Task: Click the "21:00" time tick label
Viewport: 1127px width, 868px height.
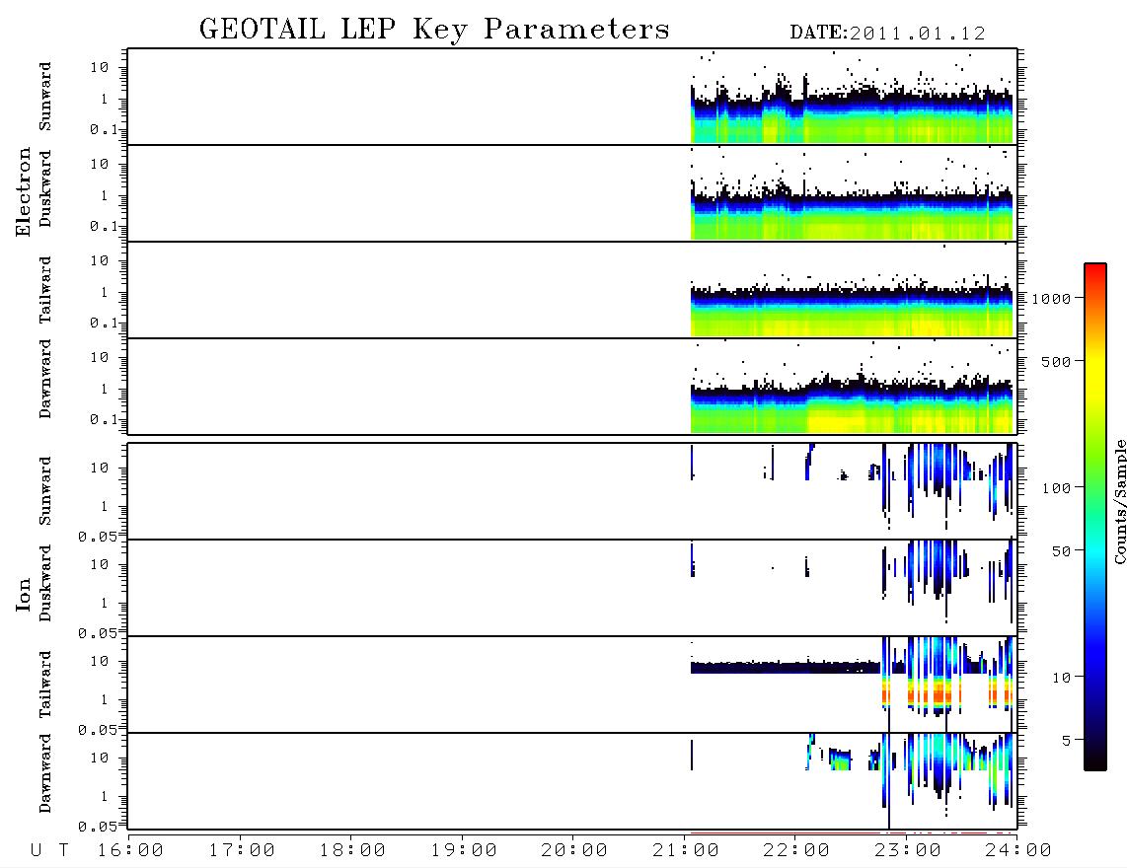Action: coord(687,851)
